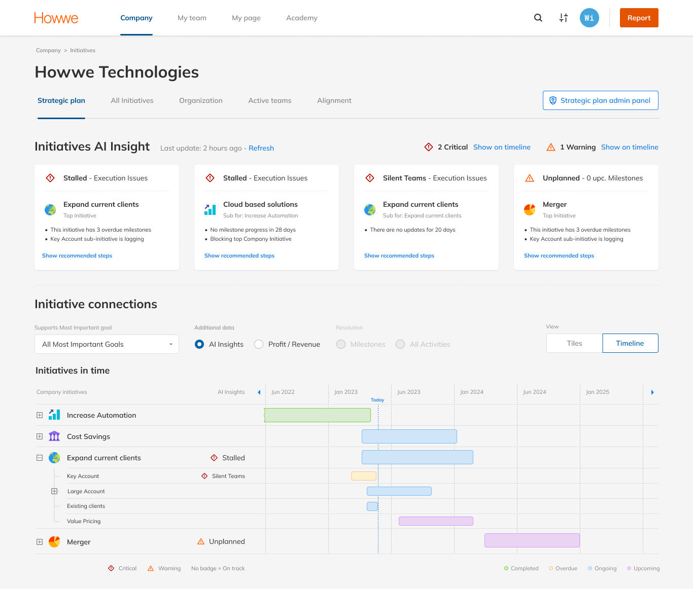Switch to Organization tab
Image resolution: width=693 pixels, height=589 pixels.
(201, 100)
